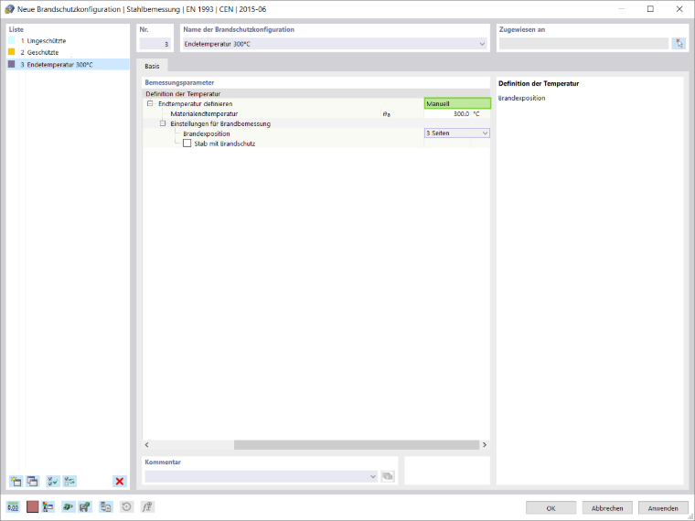
Task: Click the select all items checkmark icon
Action: (x=53, y=481)
